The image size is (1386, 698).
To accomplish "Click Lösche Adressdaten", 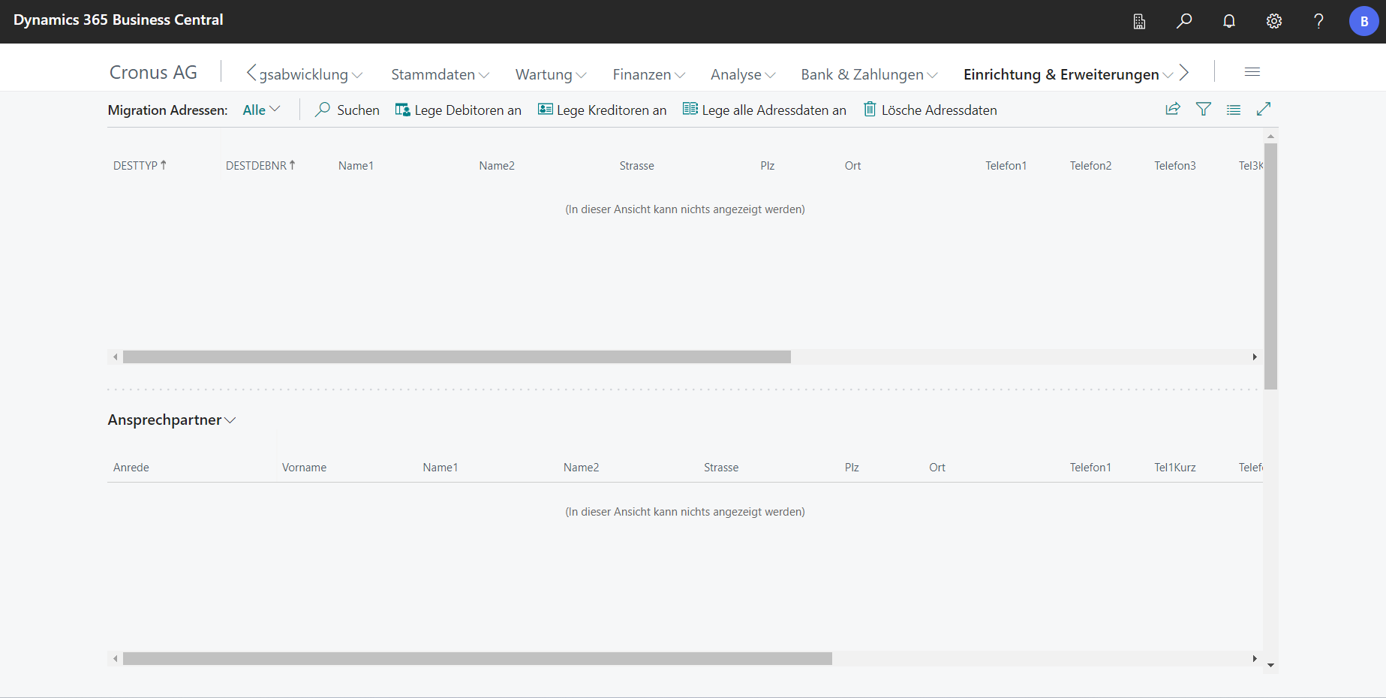I will 930,110.
